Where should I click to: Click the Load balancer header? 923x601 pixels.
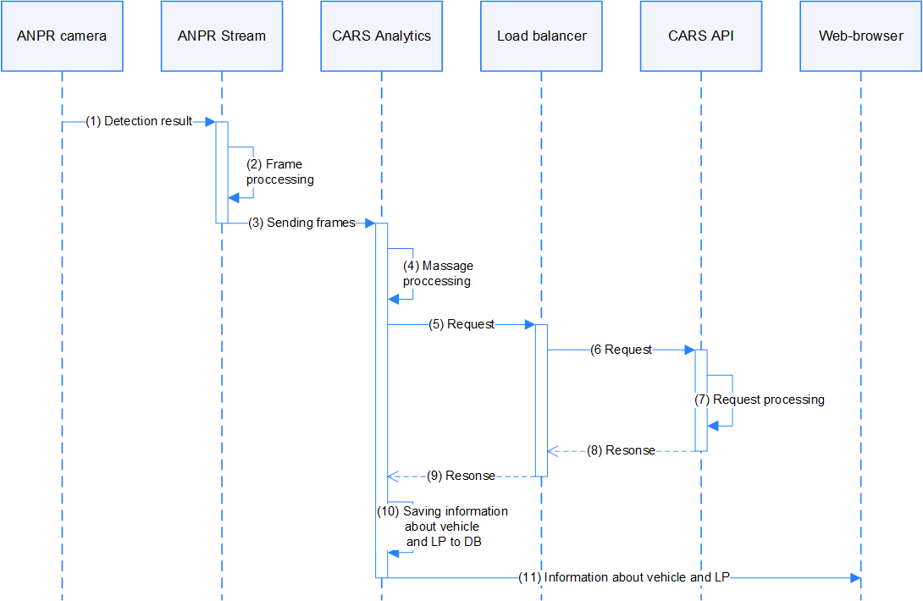[541, 36]
